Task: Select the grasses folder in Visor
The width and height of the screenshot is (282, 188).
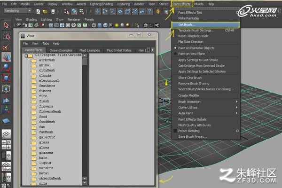Action: (46, 153)
